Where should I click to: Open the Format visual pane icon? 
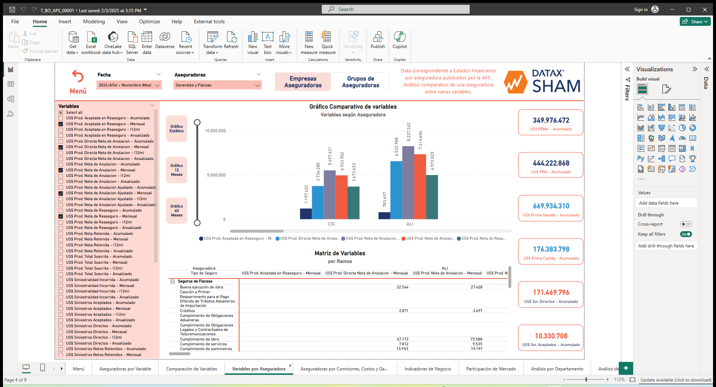(x=666, y=89)
